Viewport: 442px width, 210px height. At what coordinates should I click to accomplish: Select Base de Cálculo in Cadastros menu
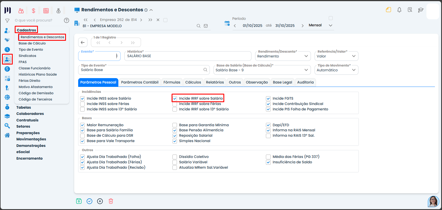tap(32, 43)
